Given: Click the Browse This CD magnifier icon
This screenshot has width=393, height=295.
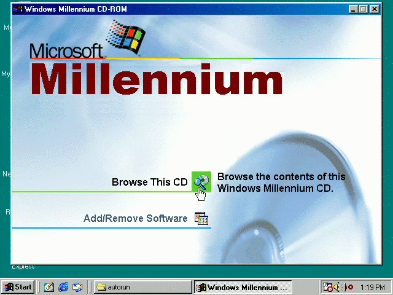Looking at the screenshot, I should pos(201,182).
